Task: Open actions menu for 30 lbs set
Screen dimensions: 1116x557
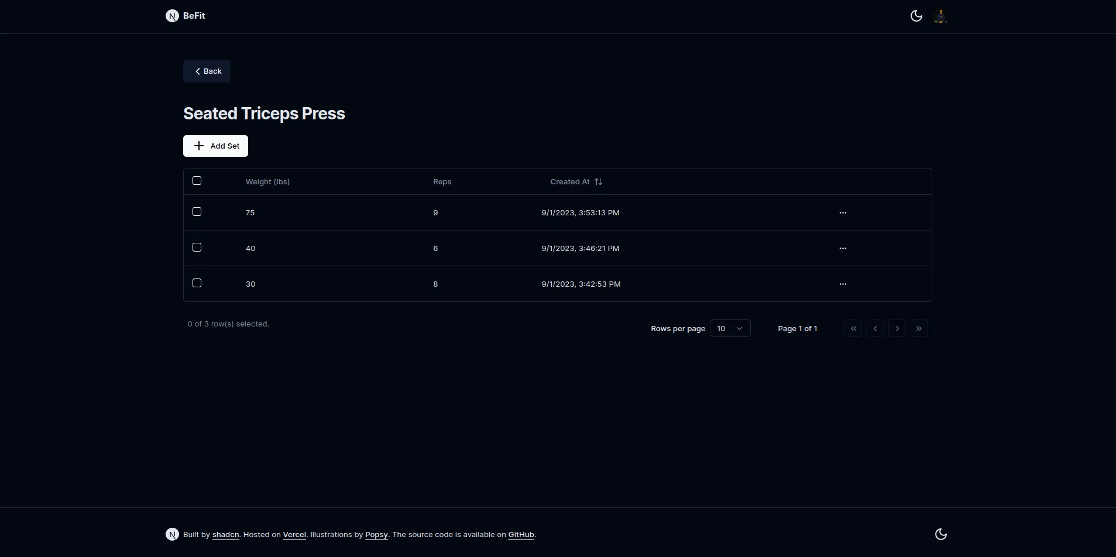Action: pyautogui.click(x=843, y=284)
